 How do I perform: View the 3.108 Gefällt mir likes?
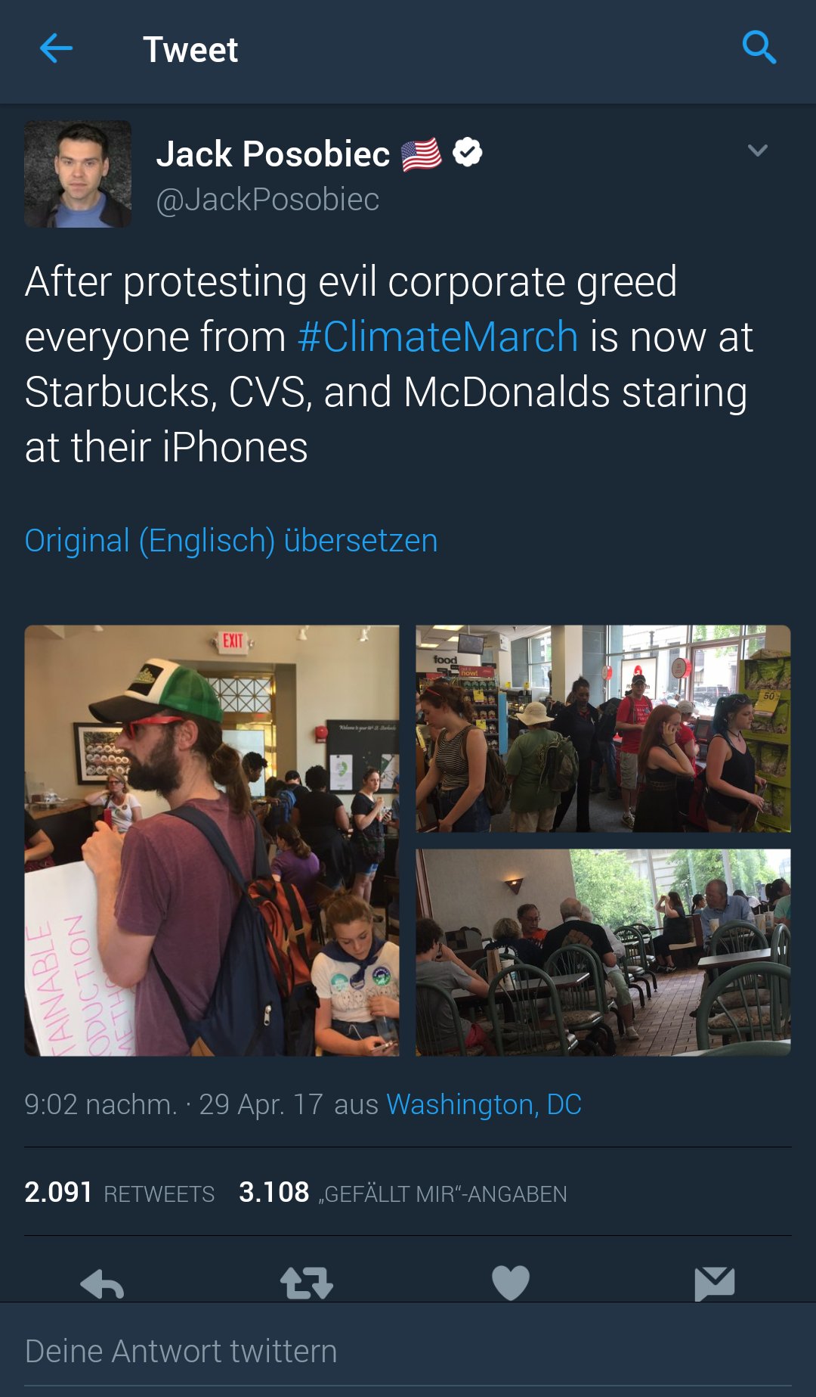point(402,1193)
